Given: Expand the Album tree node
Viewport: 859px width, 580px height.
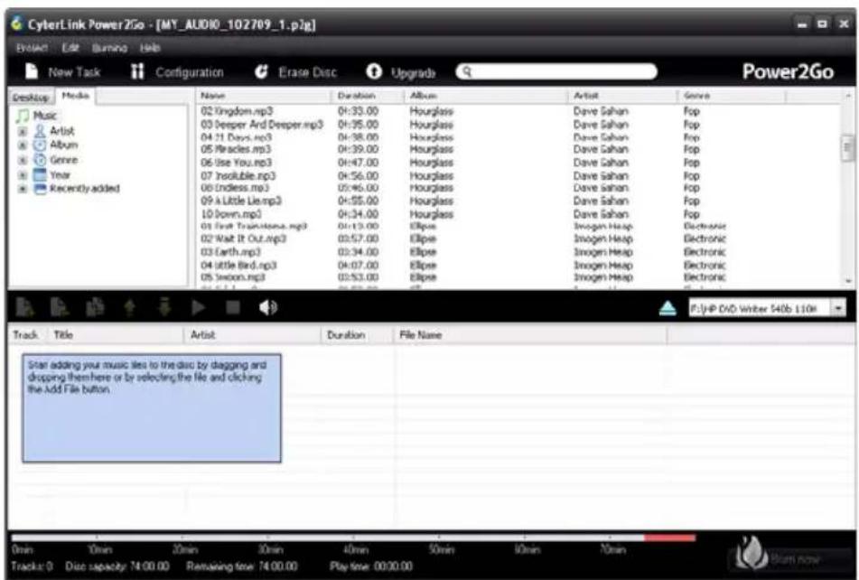Looking at the screenshot, I should point(23,145).
